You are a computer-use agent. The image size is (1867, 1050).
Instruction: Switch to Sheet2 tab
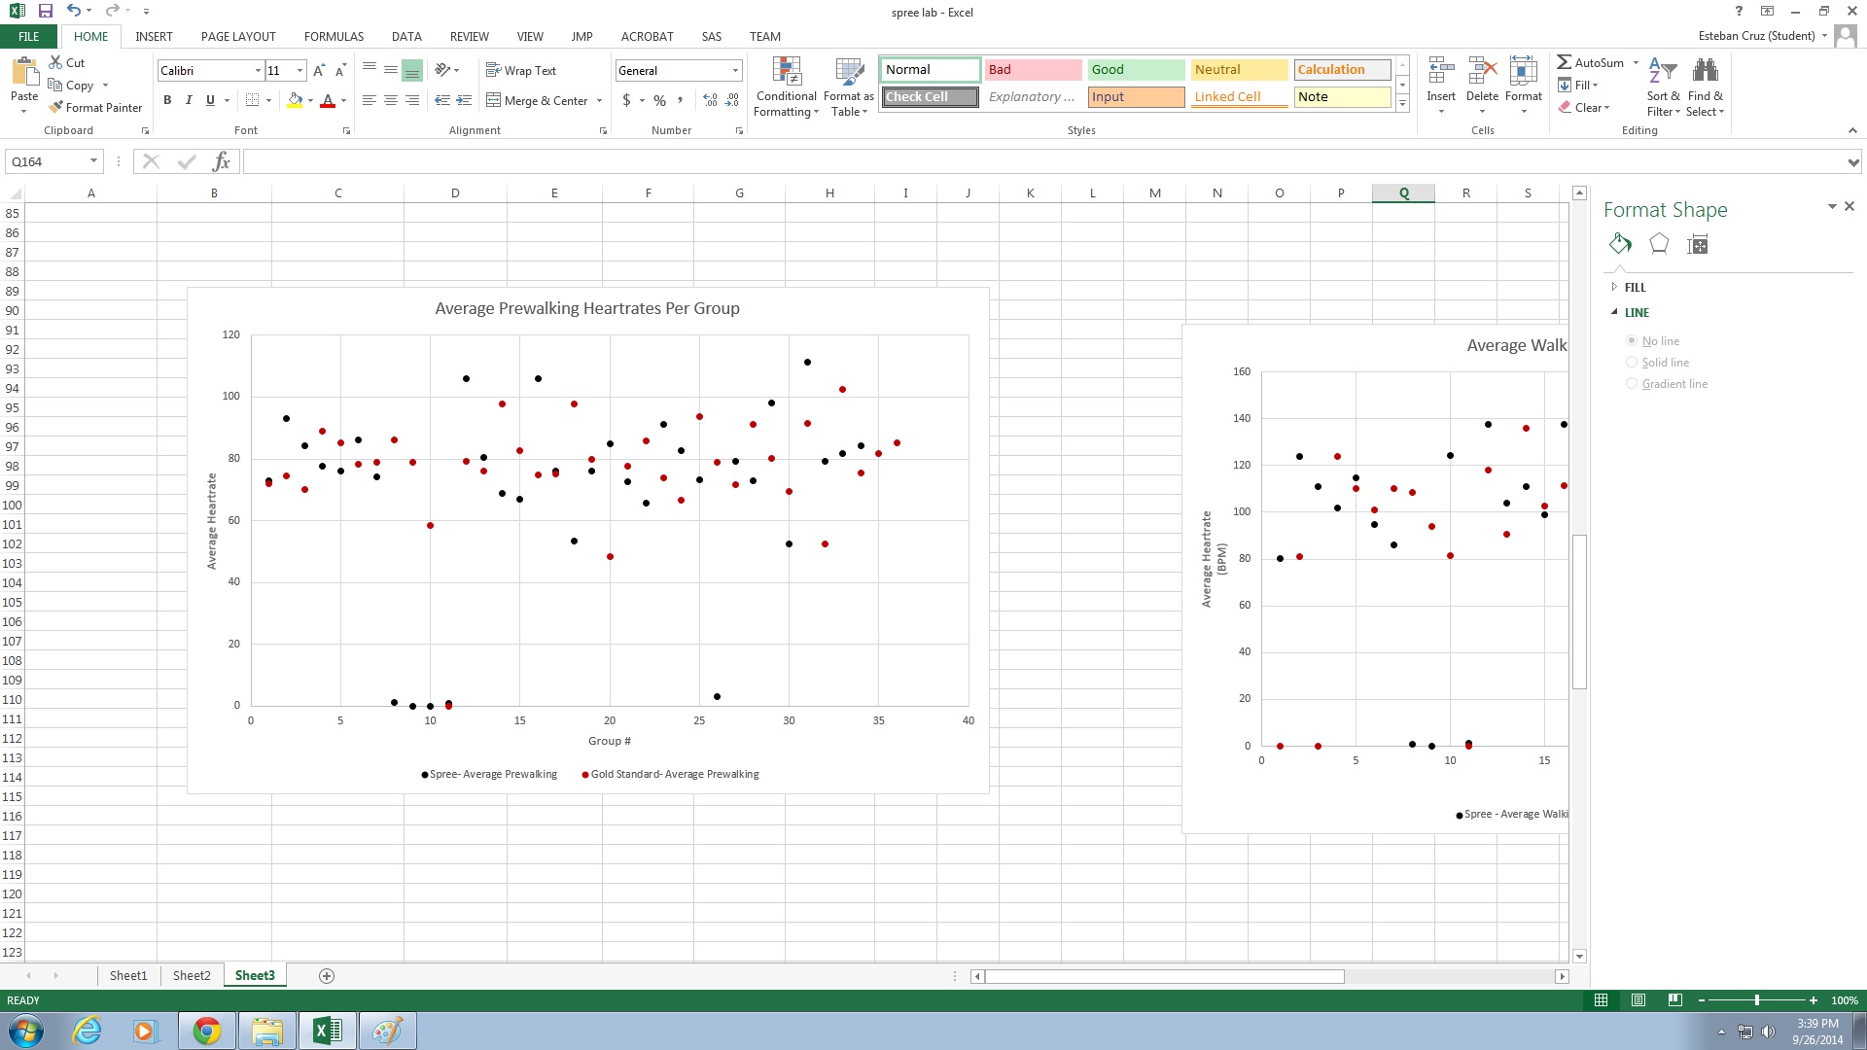[x=192, y=975]
